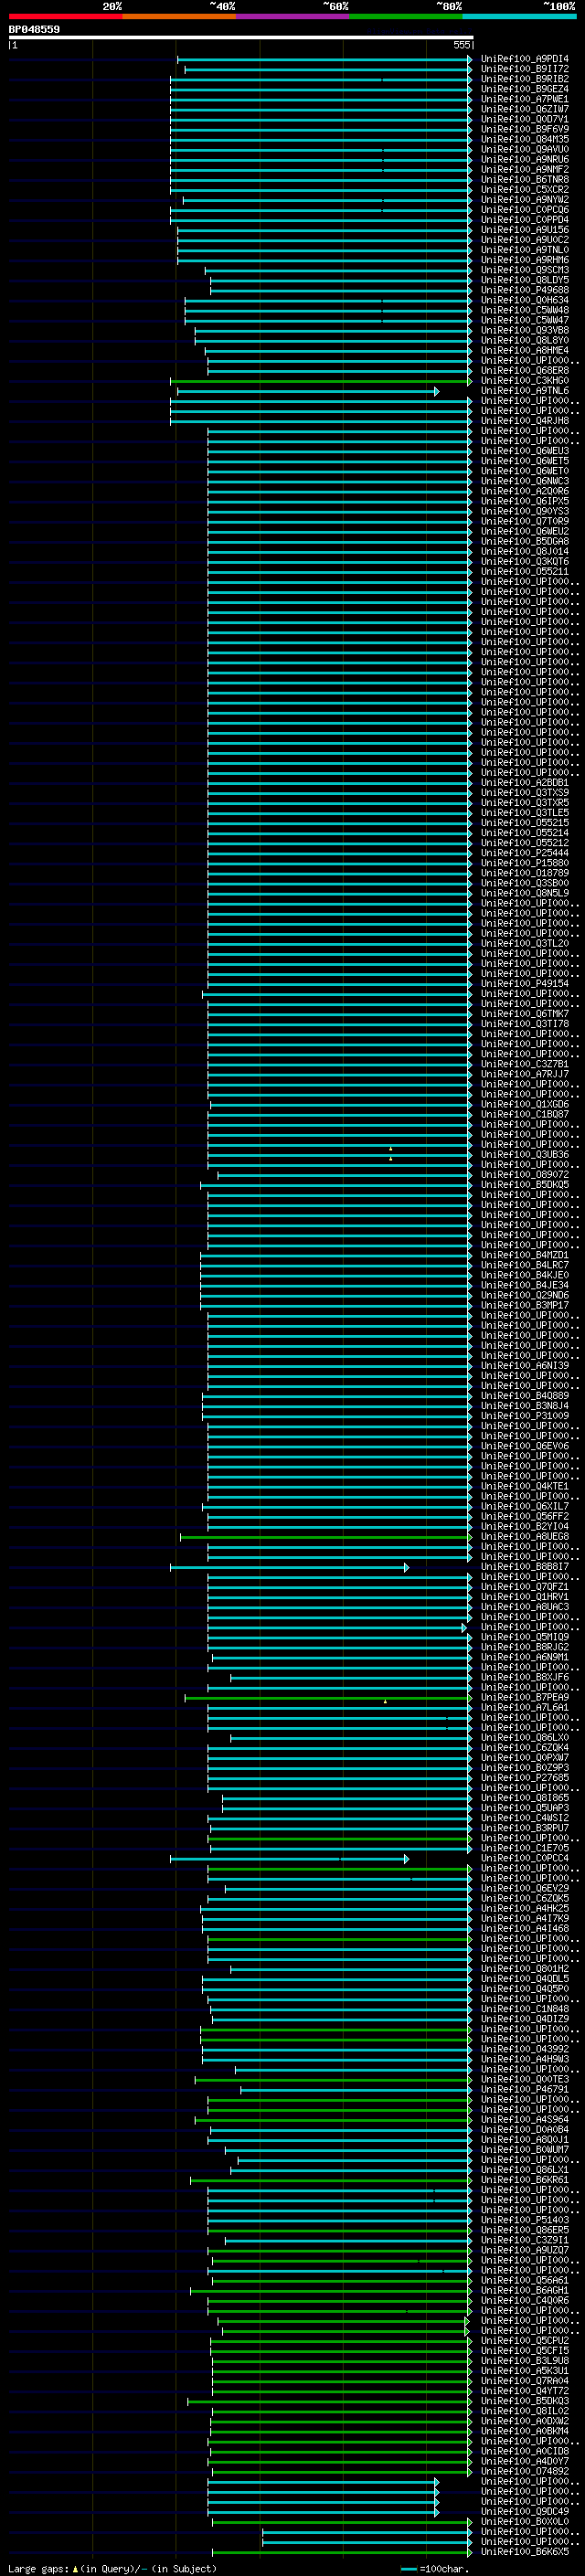585x2576 pixels.
Task: Select the UniRef100_O74892 label
Action: click(x=524, y=2471)
